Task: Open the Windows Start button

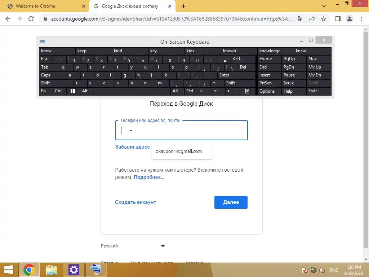Action: (9, 270)
